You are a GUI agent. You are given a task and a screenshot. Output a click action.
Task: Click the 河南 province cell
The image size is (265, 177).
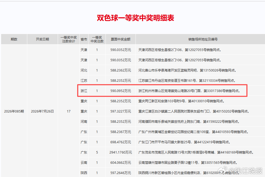pyautogui.click(x=84, y=121)
